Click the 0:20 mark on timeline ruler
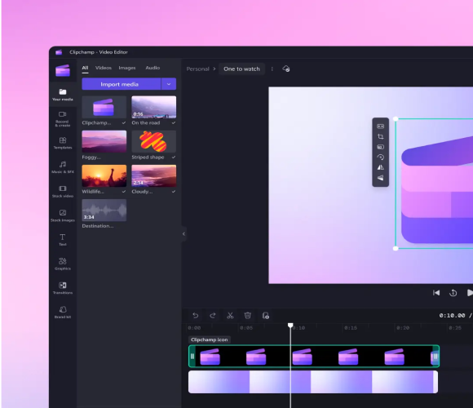 (403, 328)
